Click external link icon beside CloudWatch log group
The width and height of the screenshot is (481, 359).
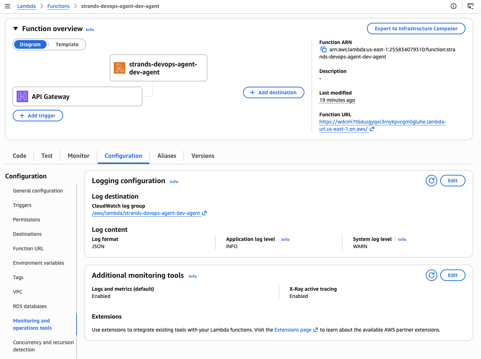[204, 213]
